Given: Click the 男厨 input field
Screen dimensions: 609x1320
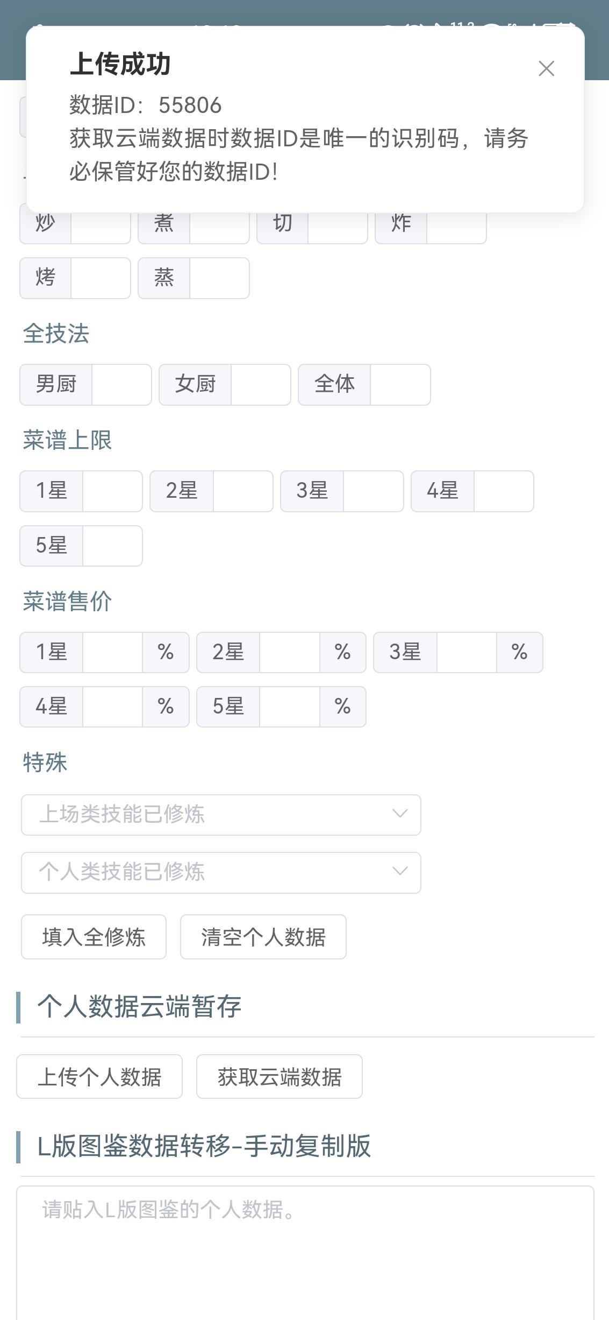Looking at the screenshot, I should point(121,385).
